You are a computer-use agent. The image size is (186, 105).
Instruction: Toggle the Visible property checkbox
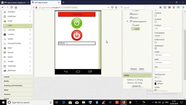pyautogui.click(x=155, y=90)
